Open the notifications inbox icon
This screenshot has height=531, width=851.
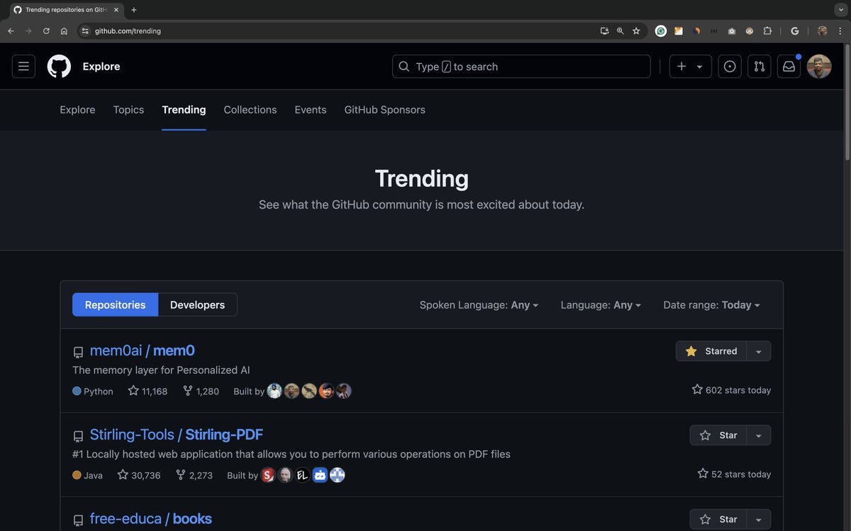789,67
